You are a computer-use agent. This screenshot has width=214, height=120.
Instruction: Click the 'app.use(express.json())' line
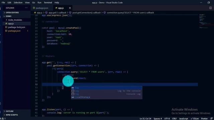[x=57, y=15]
